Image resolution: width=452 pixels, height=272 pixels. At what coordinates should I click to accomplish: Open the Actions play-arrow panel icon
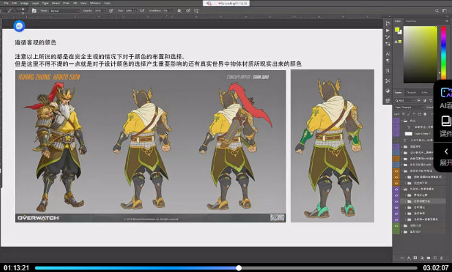tap(387, 30)
